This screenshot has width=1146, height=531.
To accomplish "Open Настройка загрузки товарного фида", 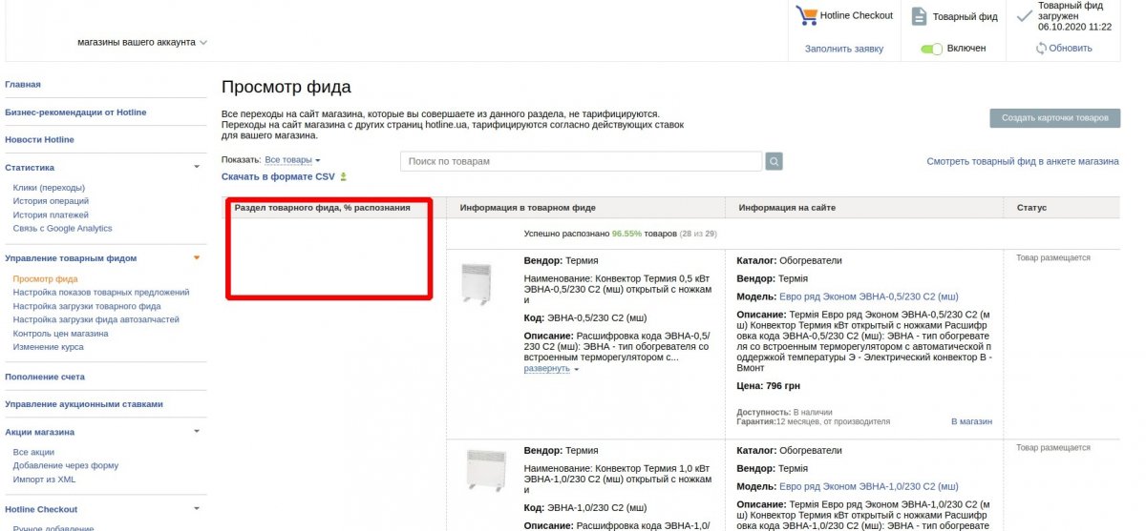I will 87,306.
